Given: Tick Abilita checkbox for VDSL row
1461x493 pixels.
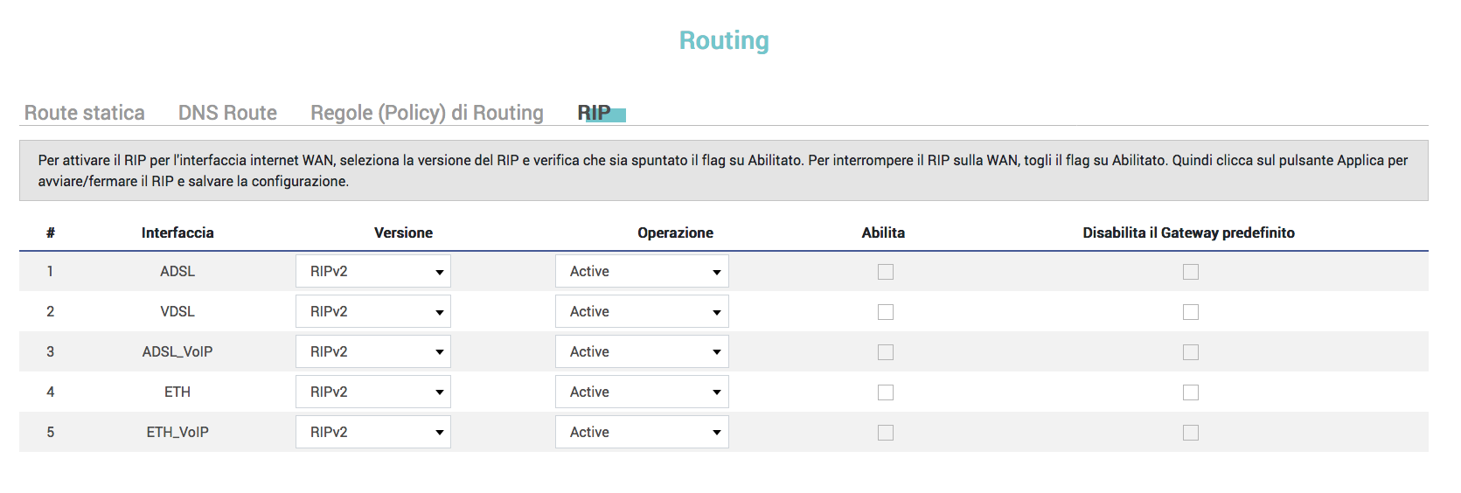Looking at the screenshot, I should [x=886, y=312].
